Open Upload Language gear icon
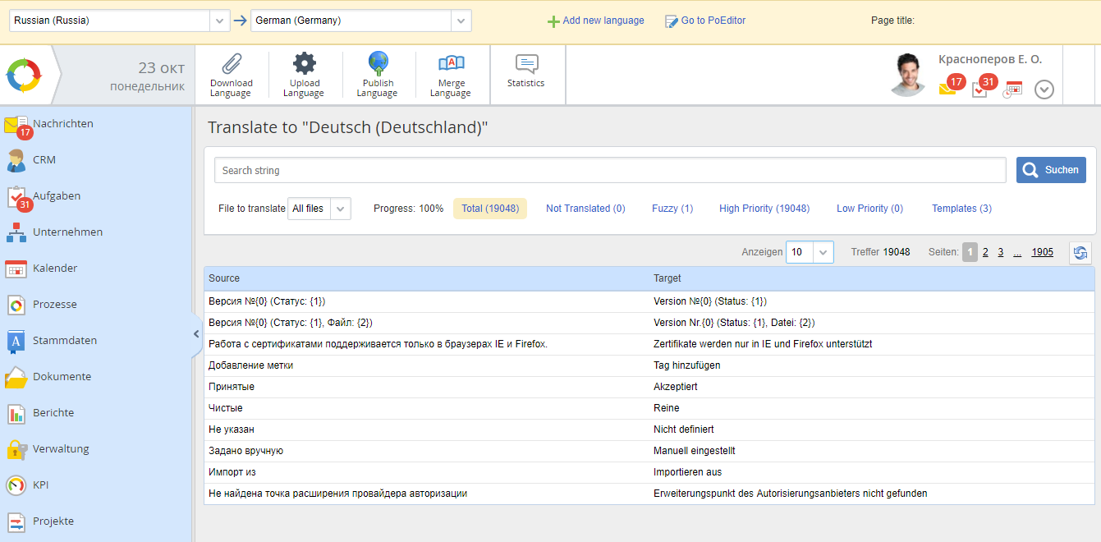This screenshot has width=1101, height=542. click(304, 64)
